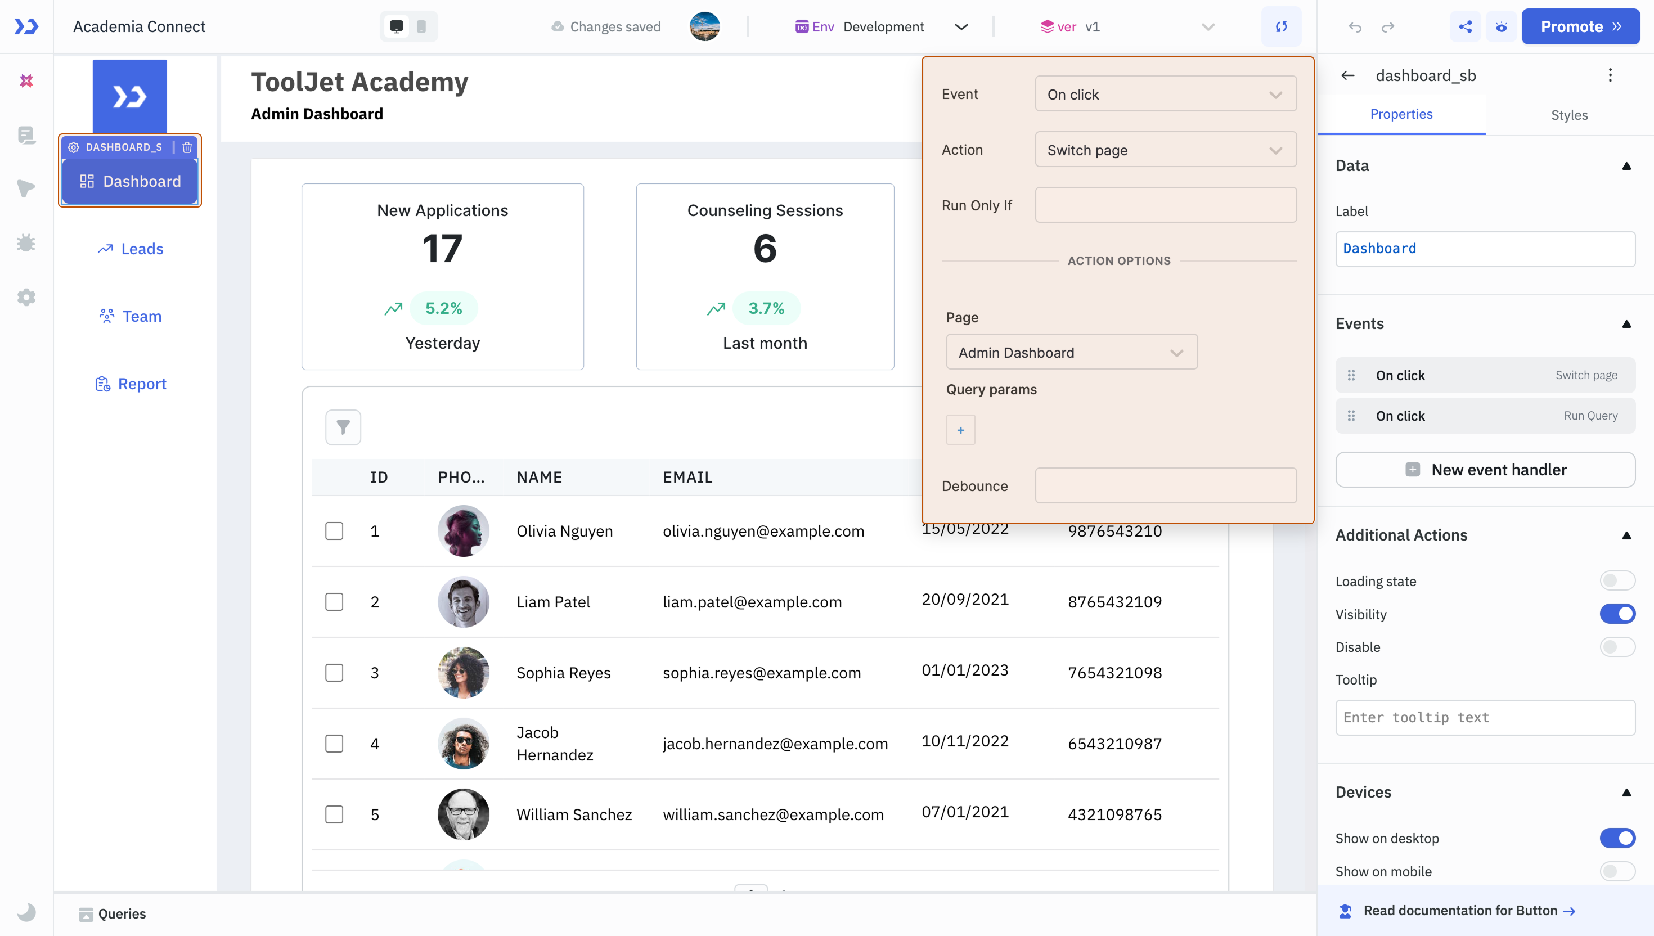The height and width of the screenshot is (936, 1654).
Task: Toggle dark mode moon icon
Action: pos(26,912)
